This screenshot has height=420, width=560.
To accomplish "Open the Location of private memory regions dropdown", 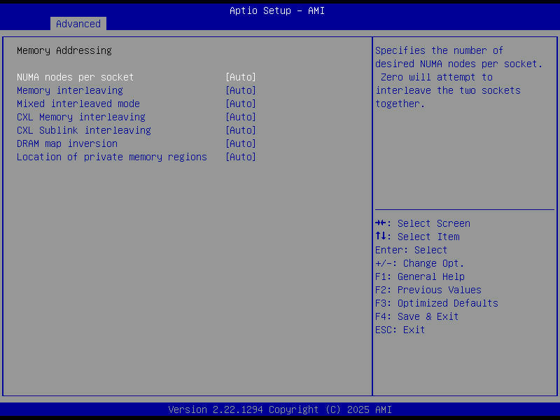I will click(241, 156).
